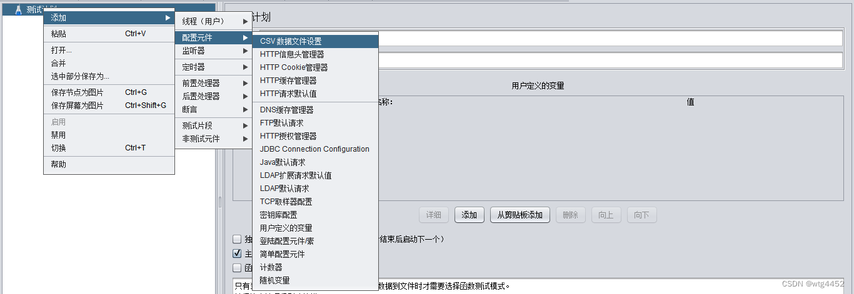The height and width of the screenshot is (294, 854).
Task: Expand the 线程（用户）submenu
Action: pos(213,21)
